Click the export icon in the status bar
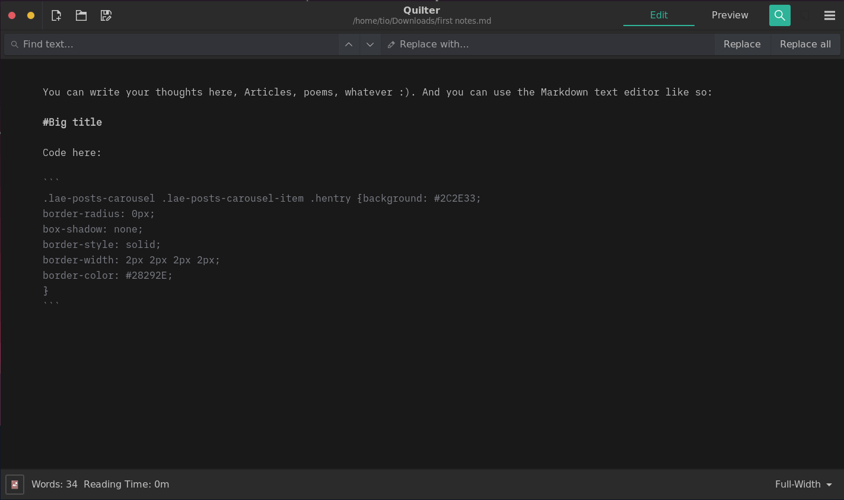 click(x=15, y=485)
